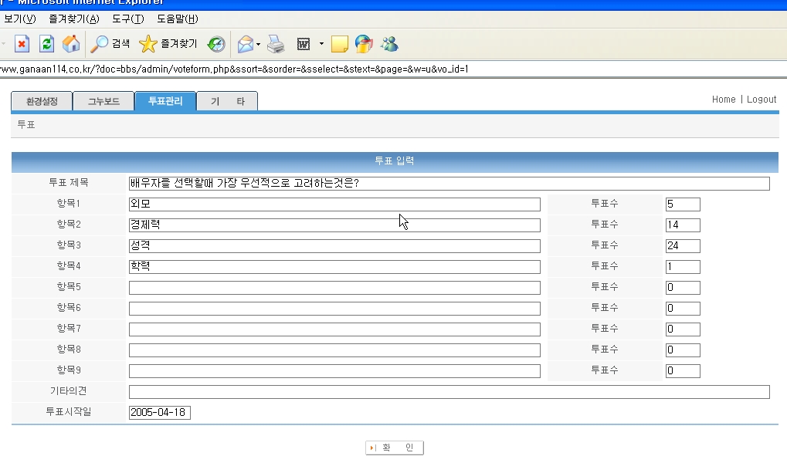Click the Mail envelope icon
The width and height of the screenshot is (787, 473).
point(245,44)
